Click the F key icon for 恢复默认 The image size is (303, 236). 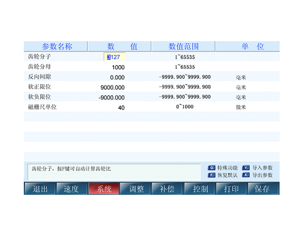point(212,175)
